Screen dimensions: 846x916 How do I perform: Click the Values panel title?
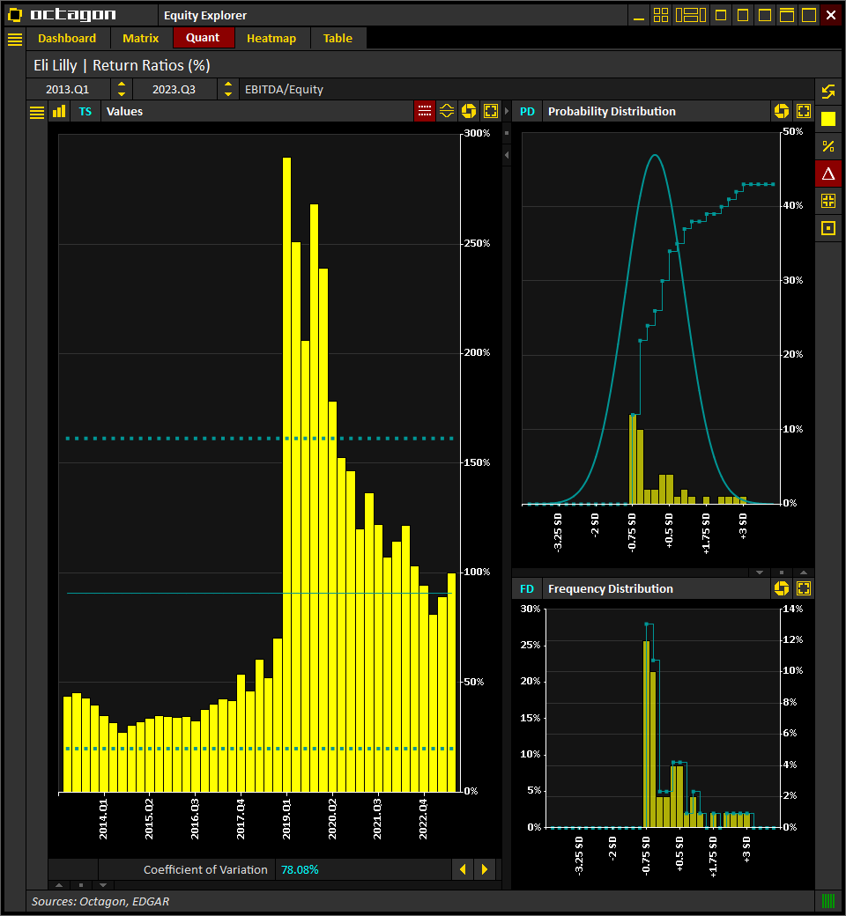tap(124, 112)
